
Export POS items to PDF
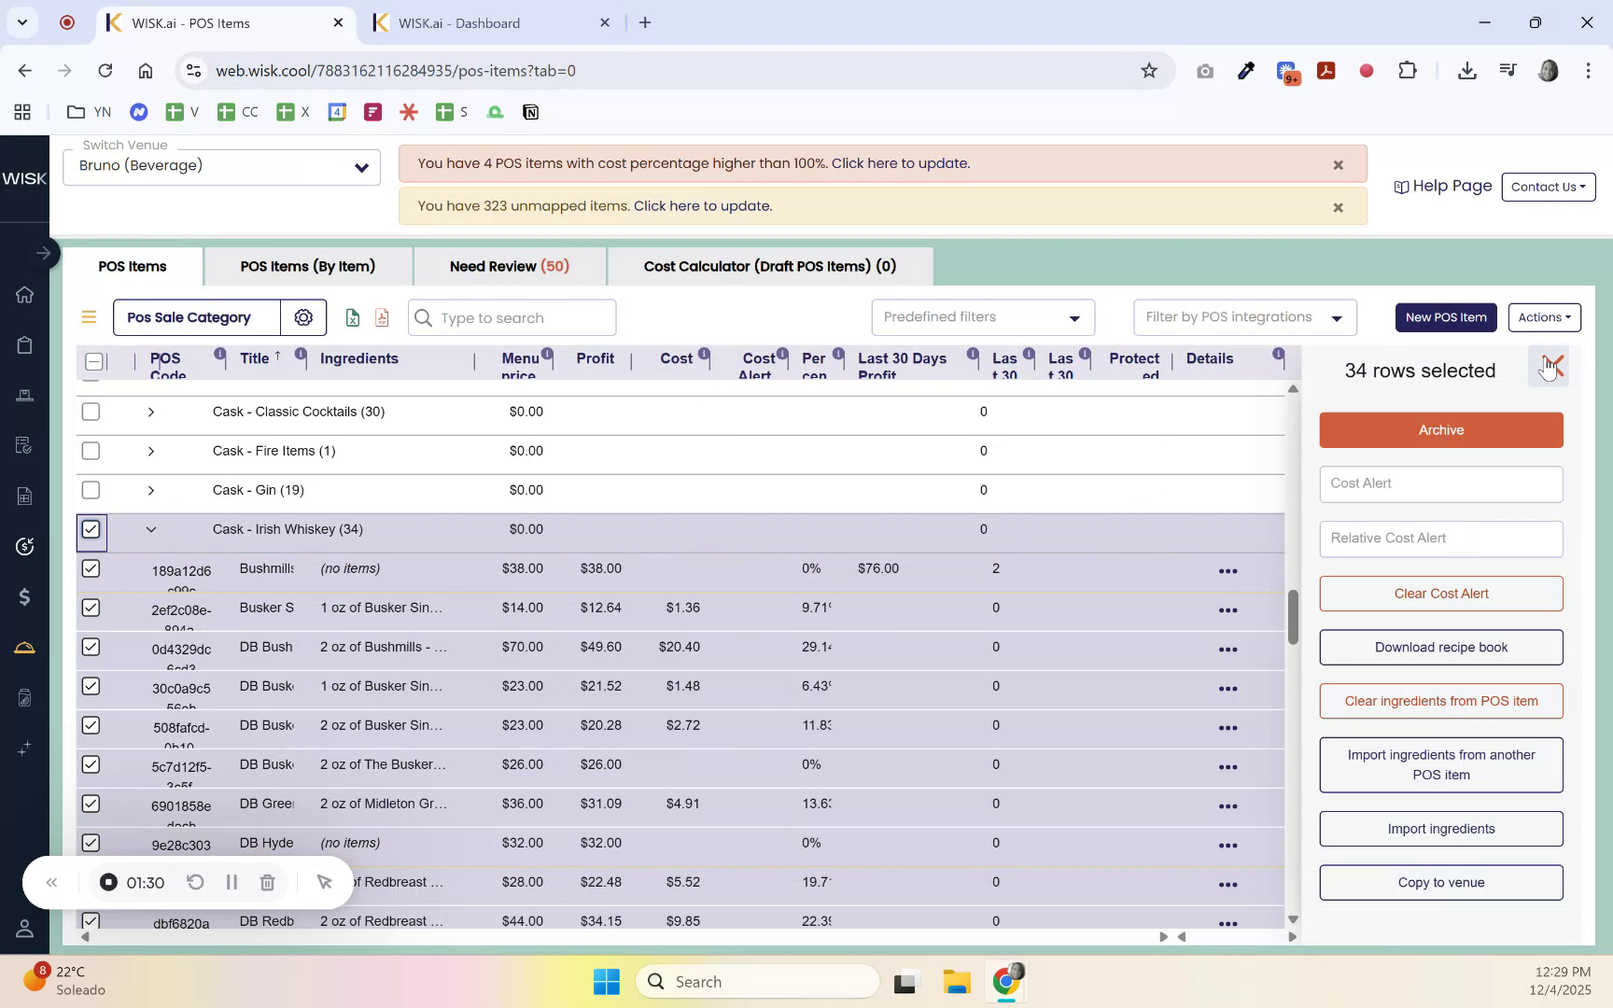[381, 317]
